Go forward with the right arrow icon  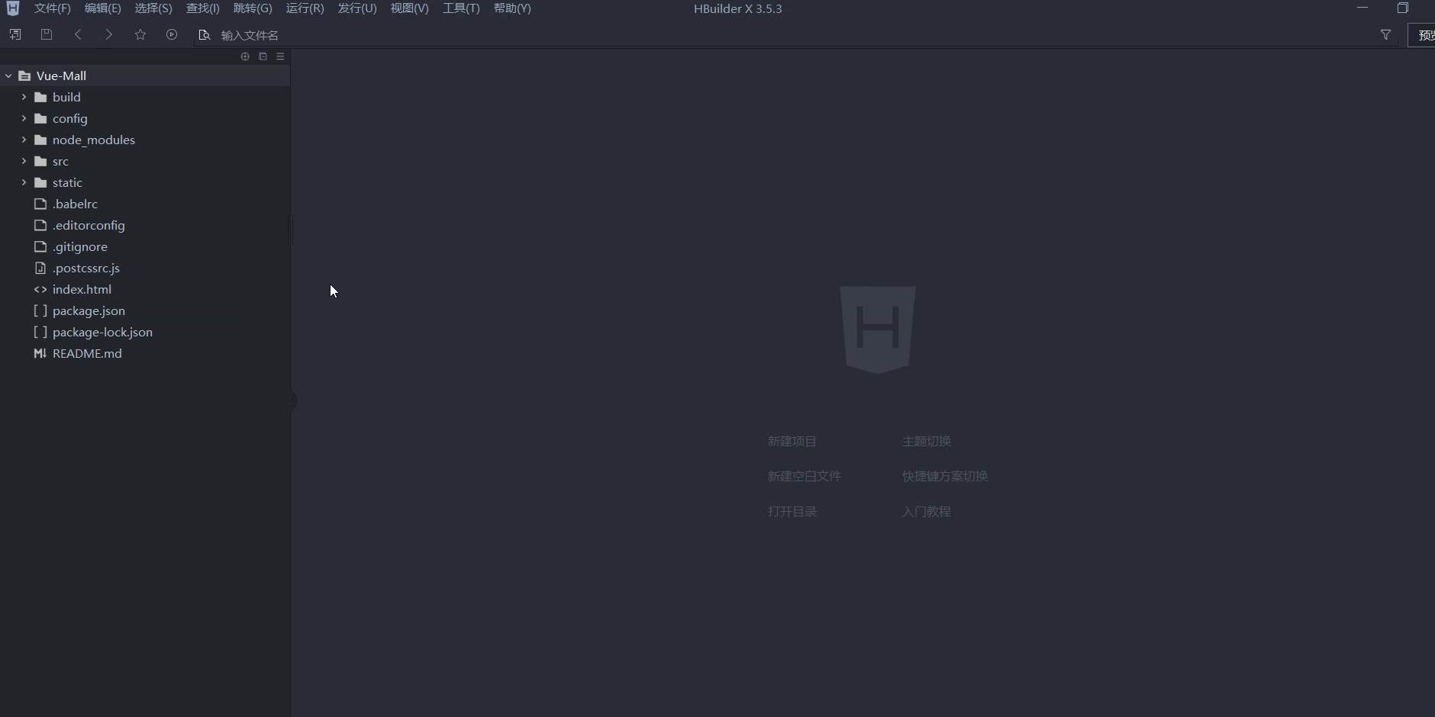click(x=109, y=34)
